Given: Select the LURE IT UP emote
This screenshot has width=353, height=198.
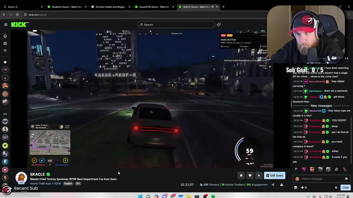Looking at the screenshot, I should [304, 169].
